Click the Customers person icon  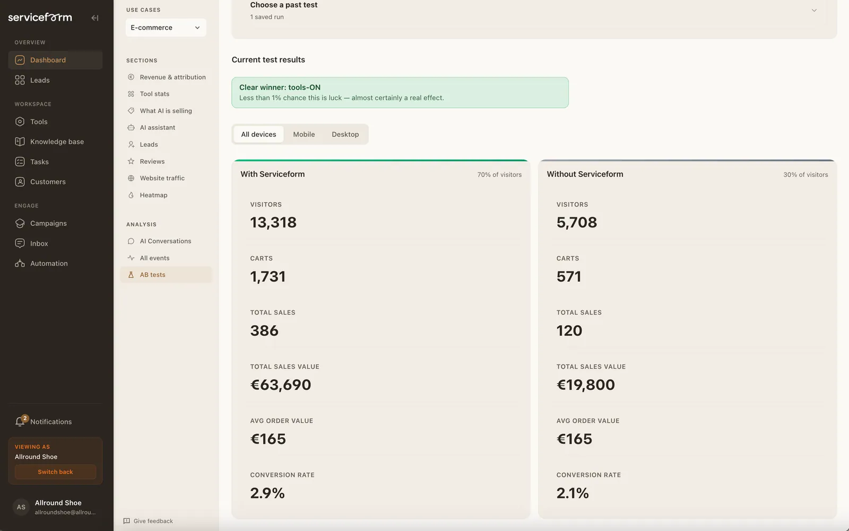click(20, 182)
